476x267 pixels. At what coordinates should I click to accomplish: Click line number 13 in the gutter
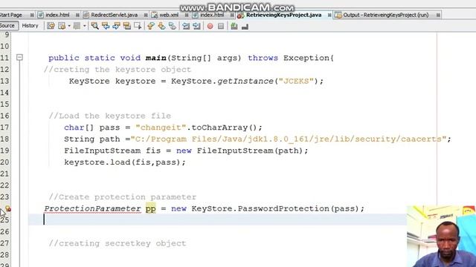[x=5, y=81]
